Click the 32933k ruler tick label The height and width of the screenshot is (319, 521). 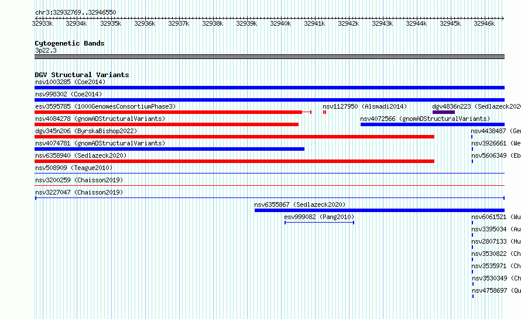click(x=42, y=23)
